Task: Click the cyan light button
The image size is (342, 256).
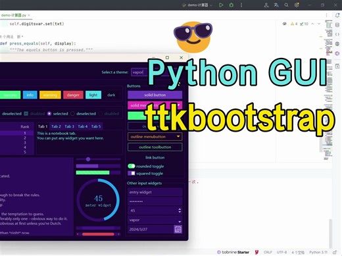Action: coord(93,95)
